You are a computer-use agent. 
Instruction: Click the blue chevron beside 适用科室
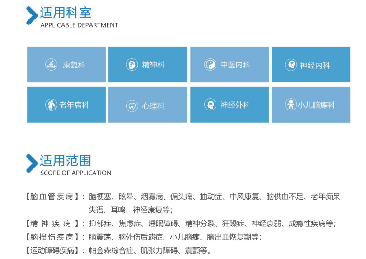click(x=32, y=15)
